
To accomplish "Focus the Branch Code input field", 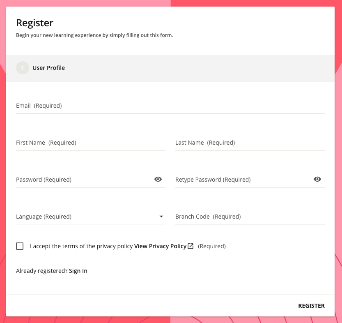I will point(250,217).
